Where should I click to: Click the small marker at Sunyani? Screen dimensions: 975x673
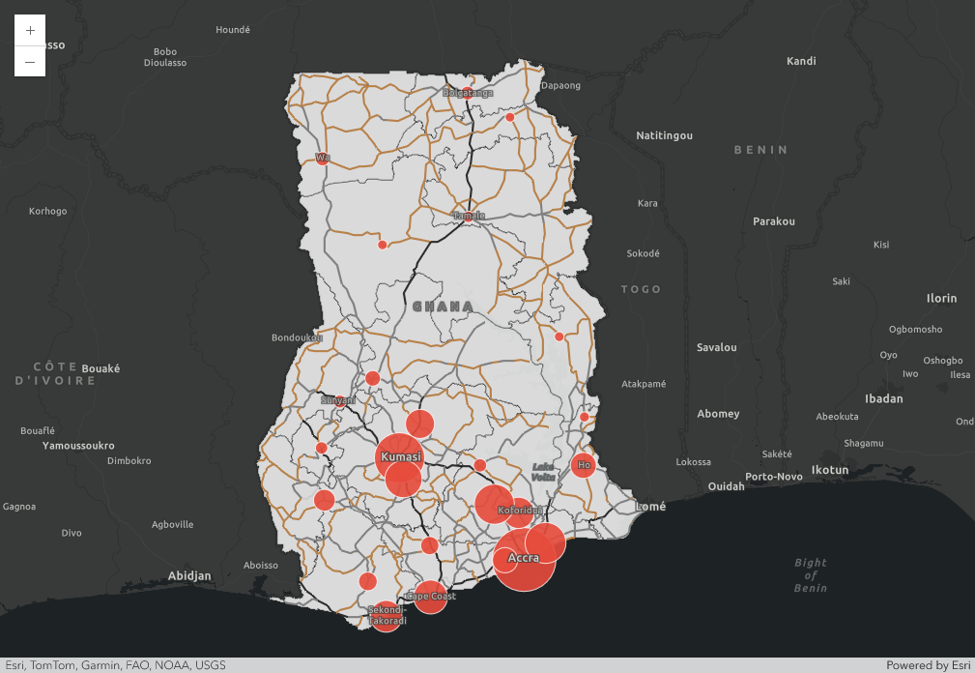(x=339, y=400)
